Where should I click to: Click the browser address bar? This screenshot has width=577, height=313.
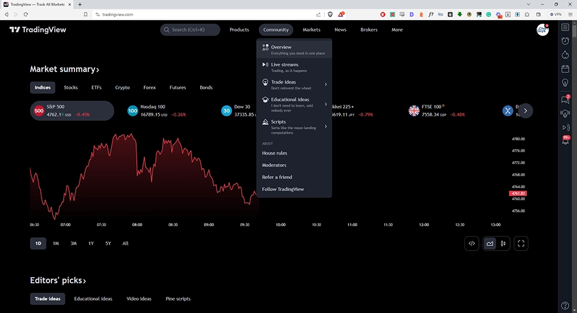click(x=206, y=14)
